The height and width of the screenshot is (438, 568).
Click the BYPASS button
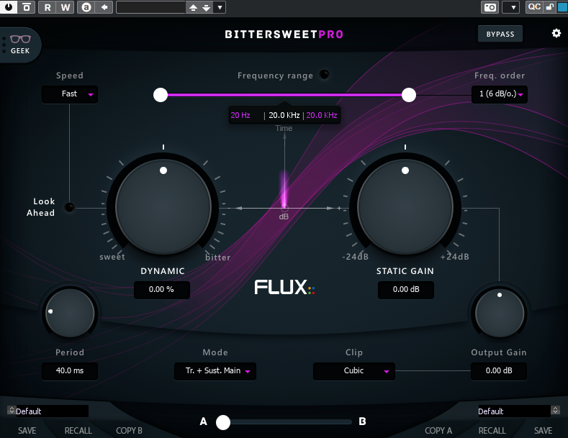tap(500, 34)
